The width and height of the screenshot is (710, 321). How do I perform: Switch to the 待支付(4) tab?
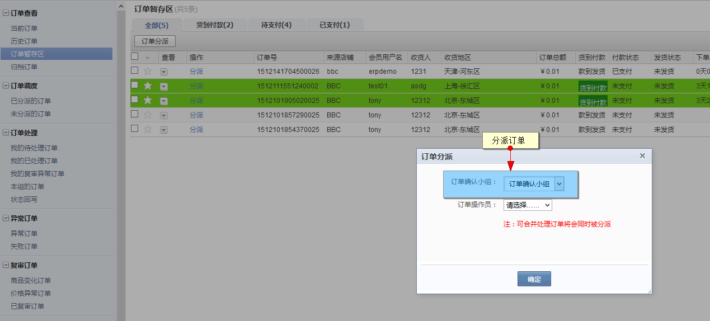tap(276, 25)
